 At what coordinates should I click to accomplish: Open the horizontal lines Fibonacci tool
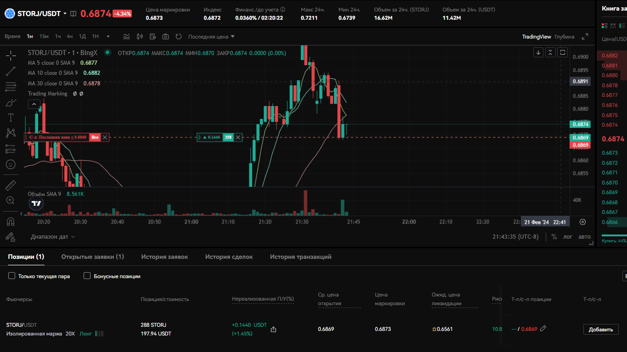coord(11,86)
